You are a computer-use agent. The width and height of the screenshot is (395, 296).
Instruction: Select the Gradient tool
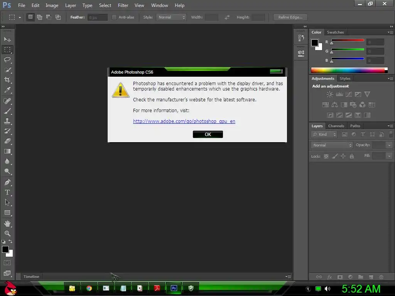point(7,151)
